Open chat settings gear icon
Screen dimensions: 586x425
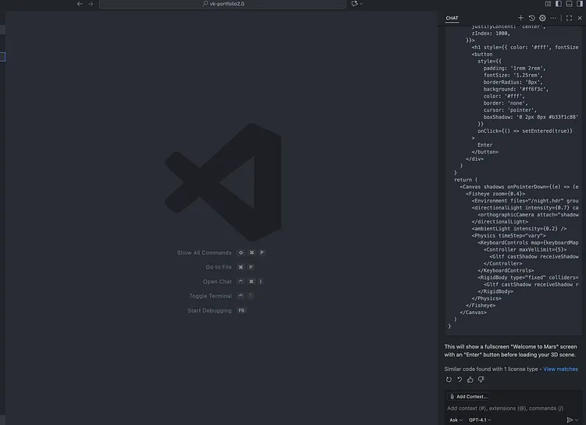[x=542, y=18]
